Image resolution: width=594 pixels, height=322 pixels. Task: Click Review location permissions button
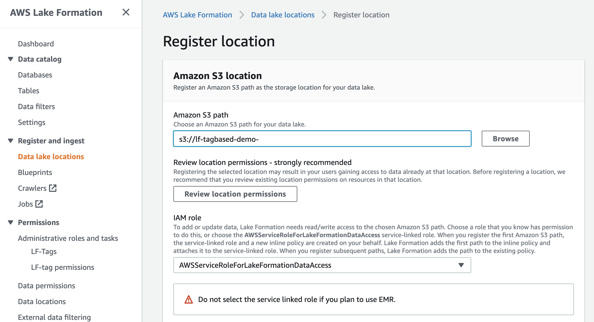click(x=235, y=194)
